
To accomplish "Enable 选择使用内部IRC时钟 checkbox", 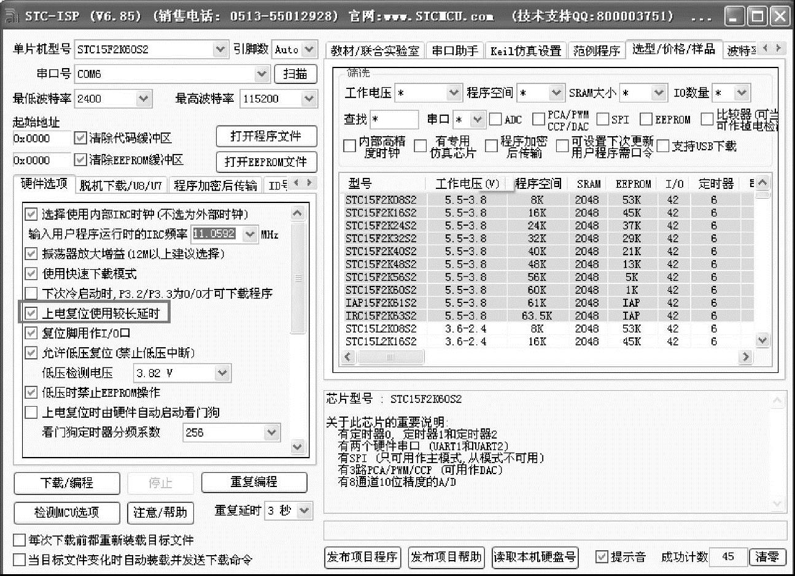I will pyautogui.click(x=31, y=214).
